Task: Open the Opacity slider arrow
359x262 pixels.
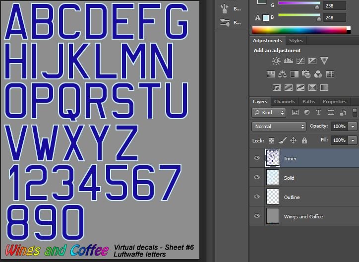Action: 353,127
